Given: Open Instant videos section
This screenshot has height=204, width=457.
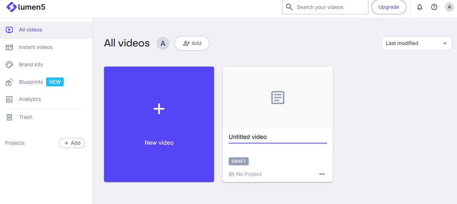Looking at the screenshot, I should (46, 47).
